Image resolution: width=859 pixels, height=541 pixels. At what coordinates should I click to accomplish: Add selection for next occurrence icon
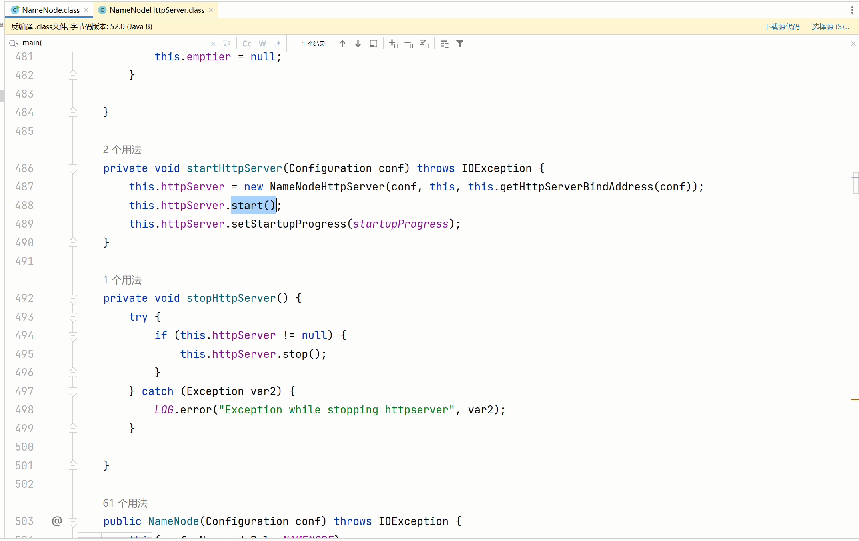point(394,44)
